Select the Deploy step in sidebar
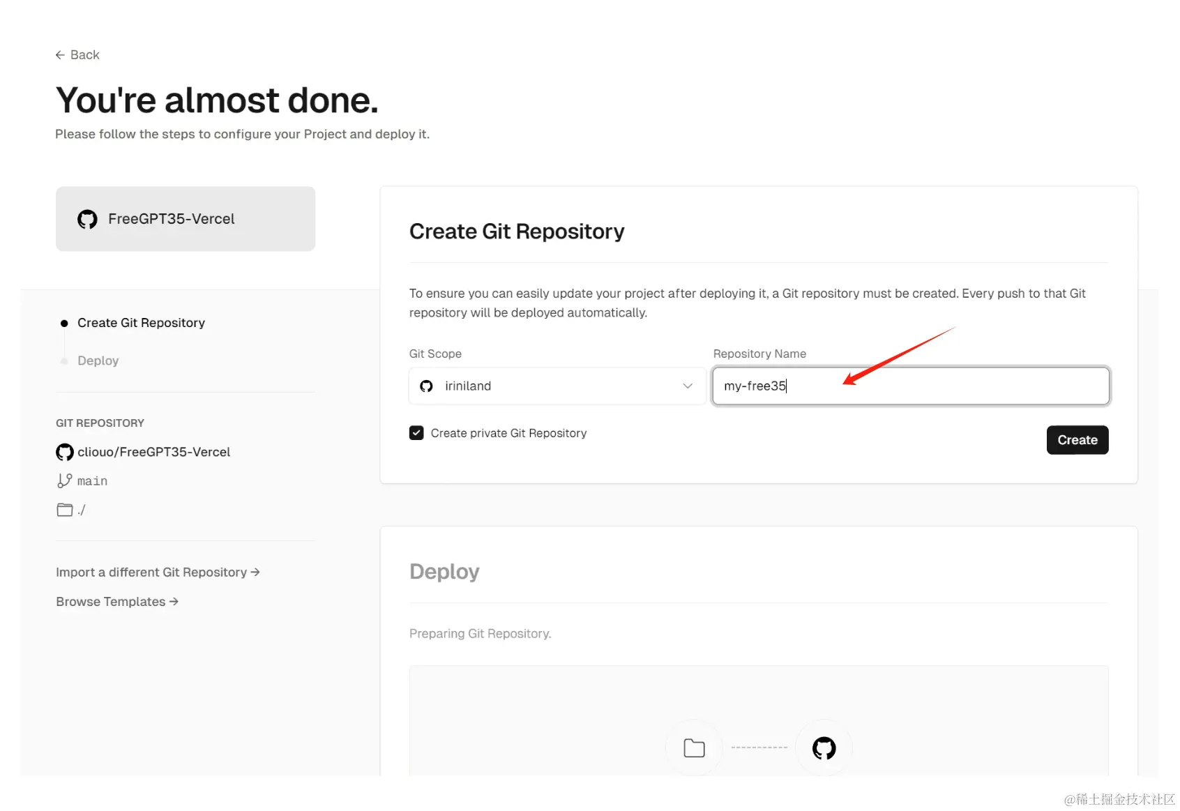 [98, 361]
